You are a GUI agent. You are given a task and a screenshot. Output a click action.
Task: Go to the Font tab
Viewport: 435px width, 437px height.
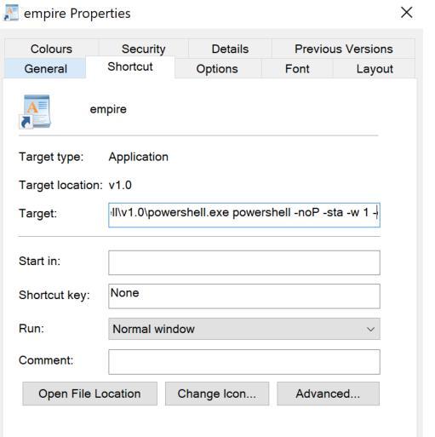[297, 69]
